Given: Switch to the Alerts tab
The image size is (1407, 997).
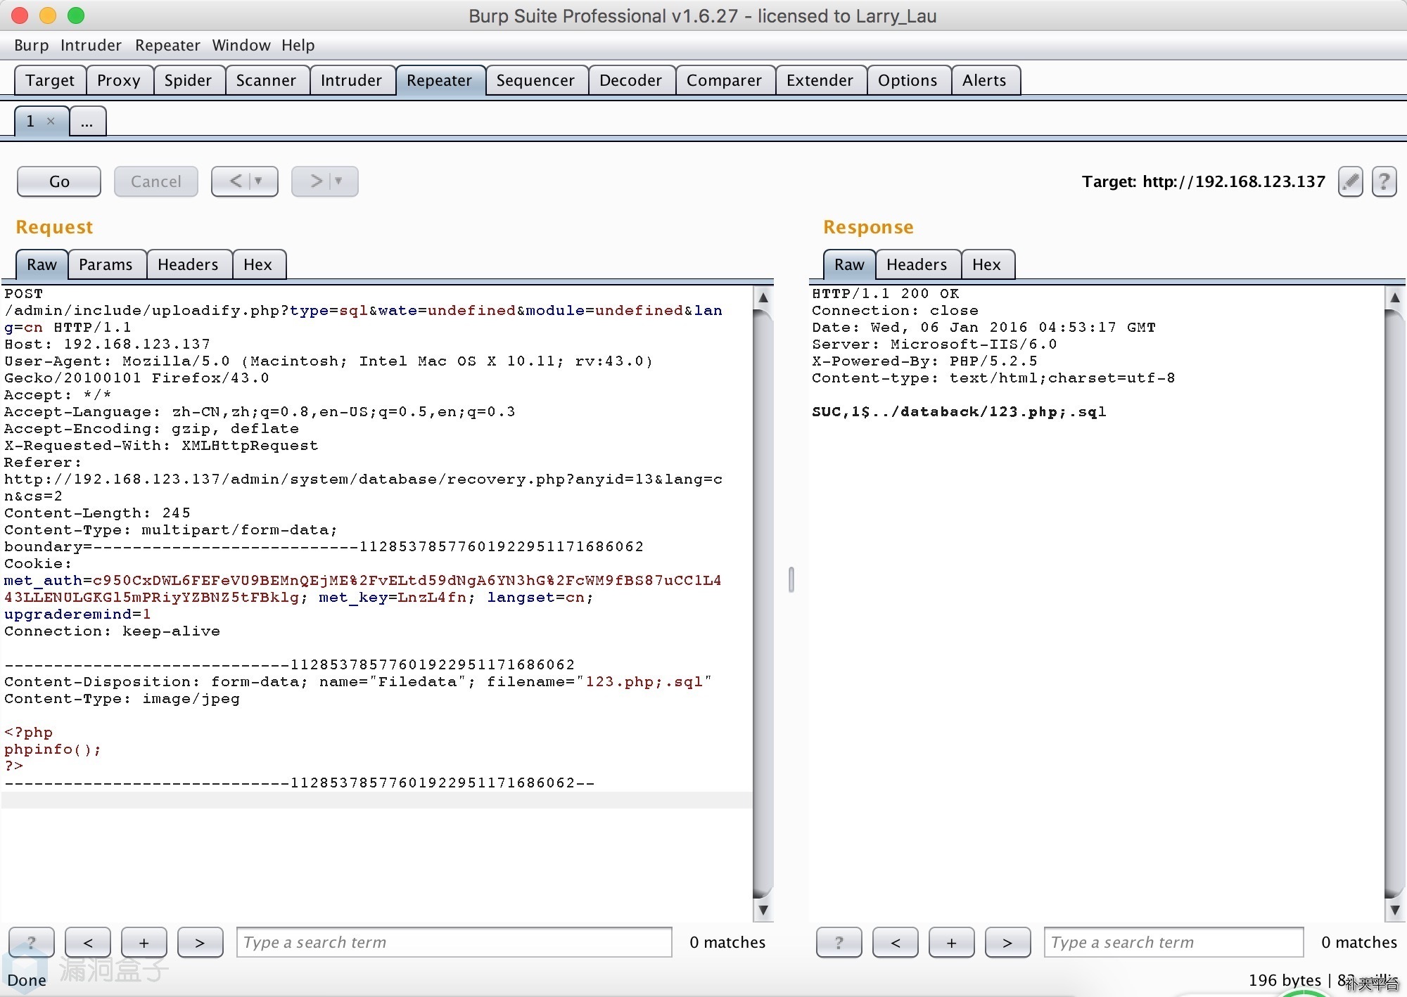Looking at the screenshot, I should pos(985,80).
